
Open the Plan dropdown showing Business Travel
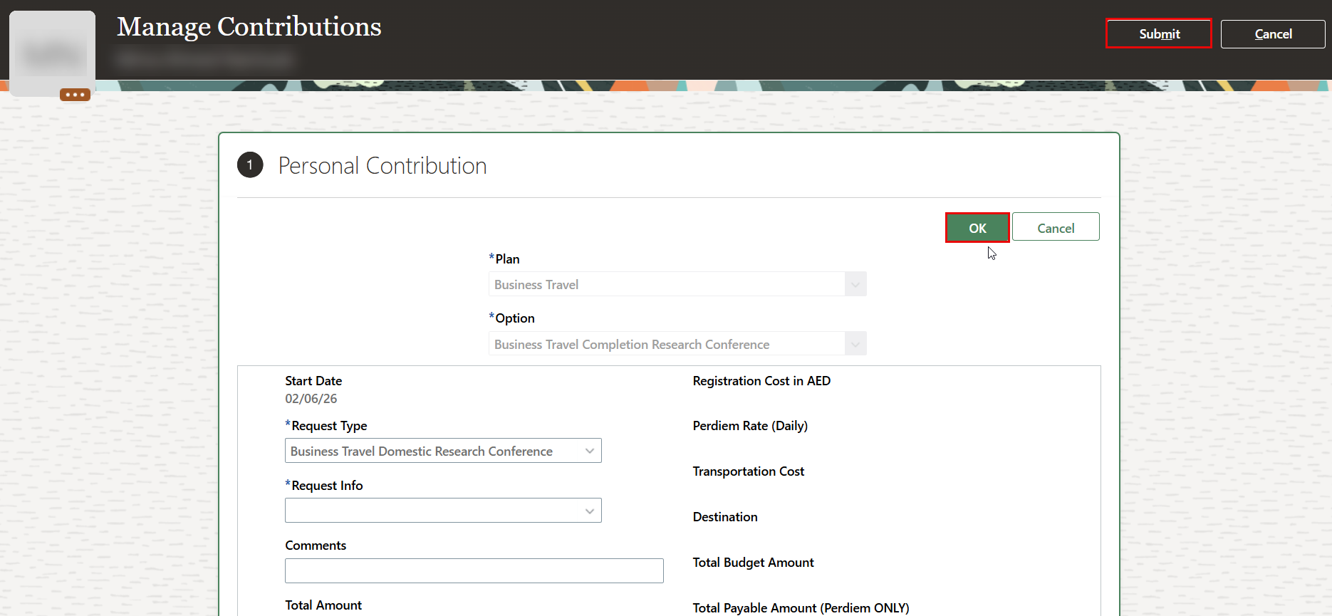[677, 284]
